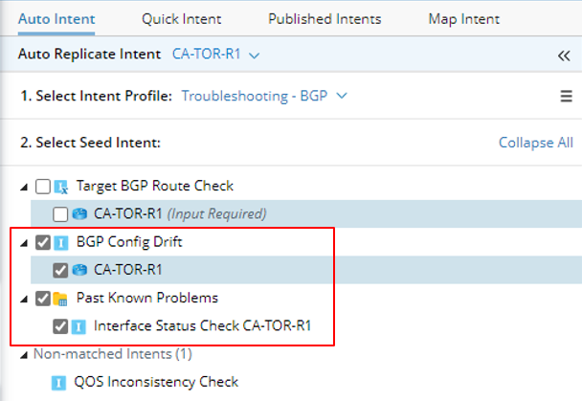The width and height of the screenshot is (582, 401).
Task: Click the Past Known Problems folder icon
Action: [60, 299]
